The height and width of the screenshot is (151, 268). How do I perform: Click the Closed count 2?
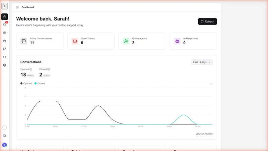click(41, 74)
